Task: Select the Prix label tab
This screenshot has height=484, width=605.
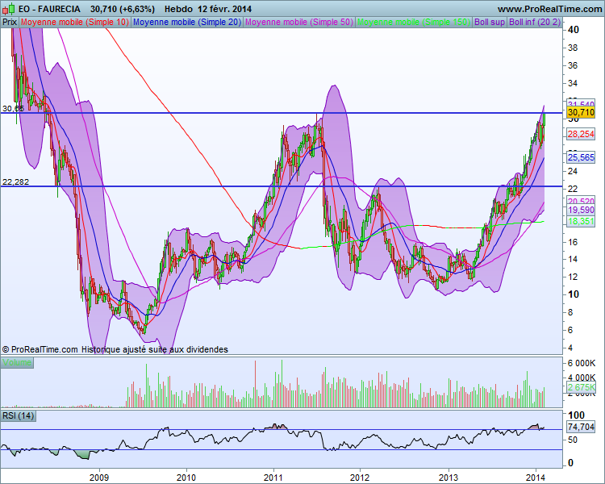Action: tap(9, 22)
